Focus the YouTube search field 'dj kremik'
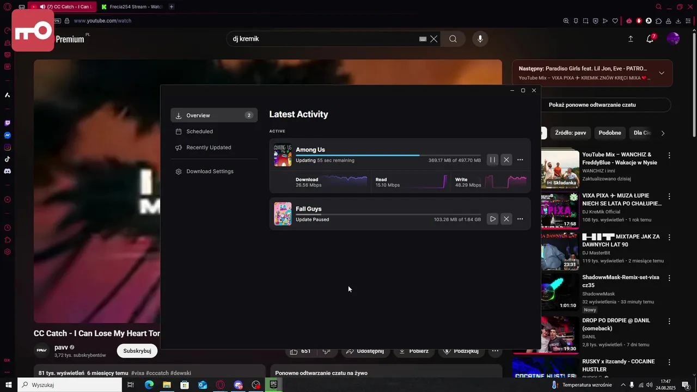The image size is (697, 392). 324,39
